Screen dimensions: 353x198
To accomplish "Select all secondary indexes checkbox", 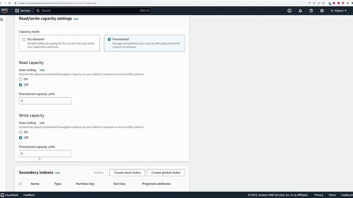I will point(20,184).
